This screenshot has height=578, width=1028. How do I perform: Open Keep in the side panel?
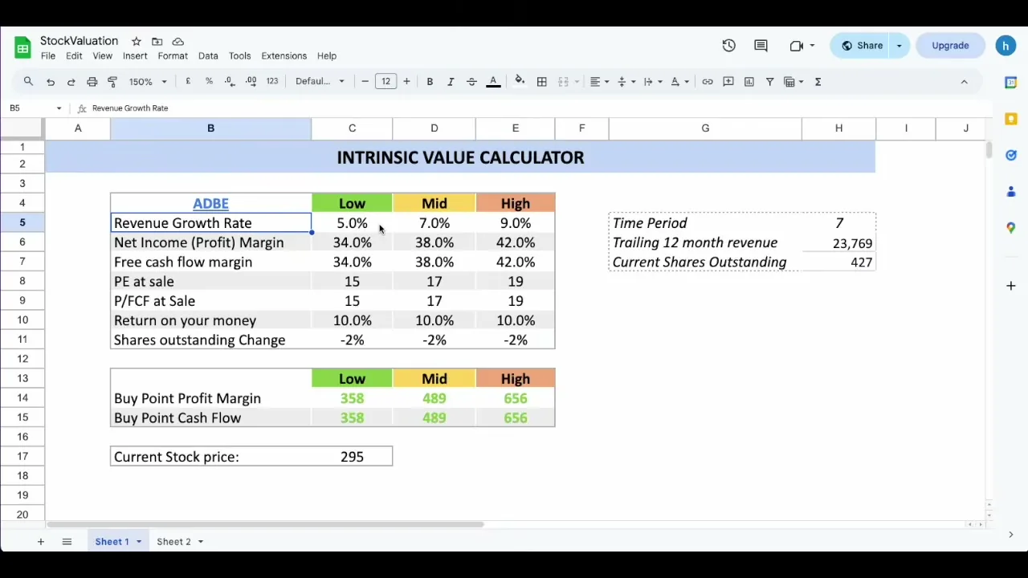pos(1011,119)
